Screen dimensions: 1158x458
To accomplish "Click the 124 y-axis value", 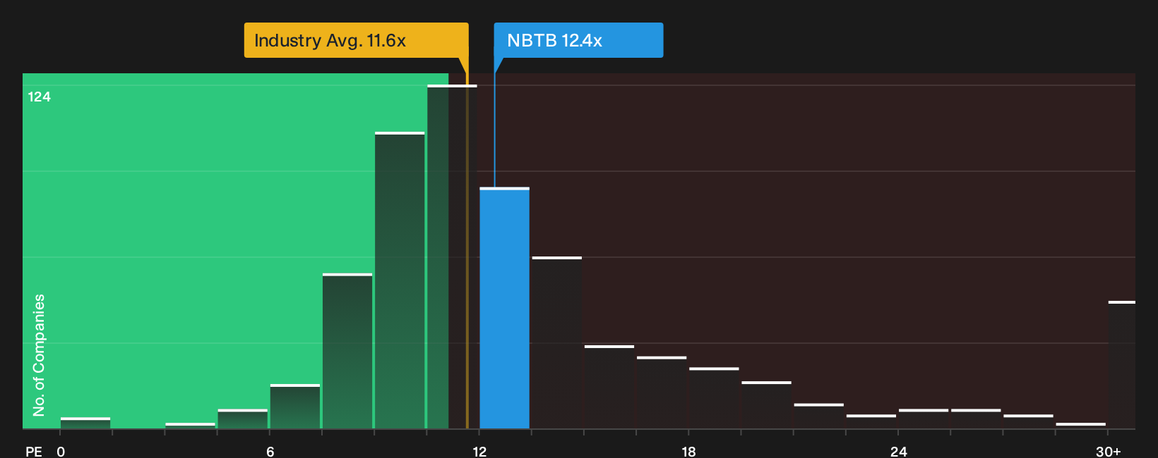I will [40, 97].
